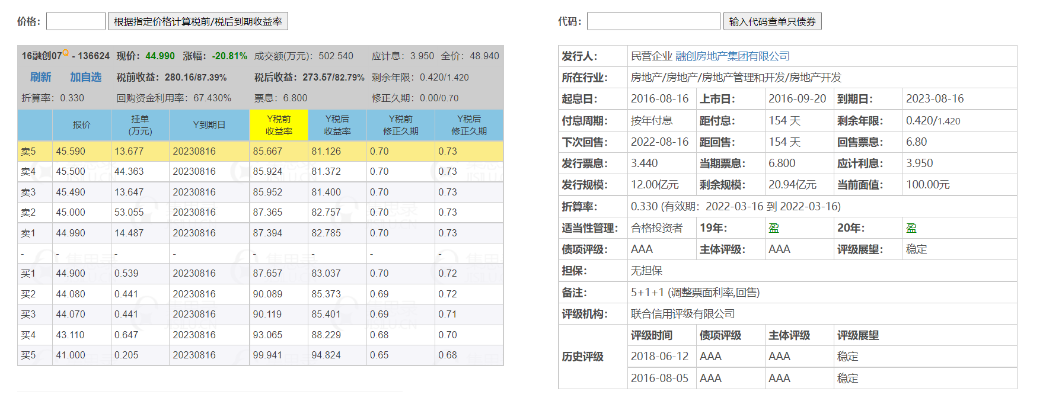Select the highlighted 卖5 quote row
1046x404 pixels.
pos(260,151)
